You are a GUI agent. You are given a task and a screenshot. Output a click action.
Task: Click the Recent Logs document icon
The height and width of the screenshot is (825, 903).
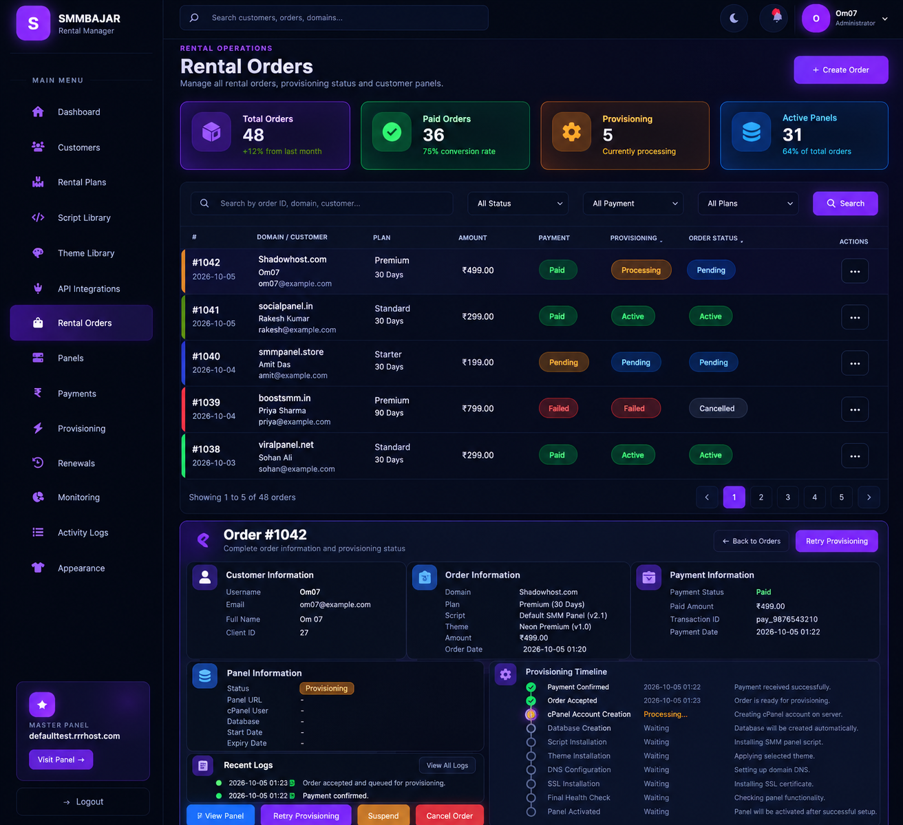(203, 765)
